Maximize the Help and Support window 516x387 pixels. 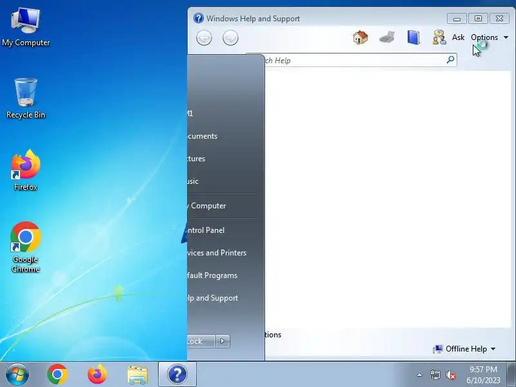(x=478, y=19)
